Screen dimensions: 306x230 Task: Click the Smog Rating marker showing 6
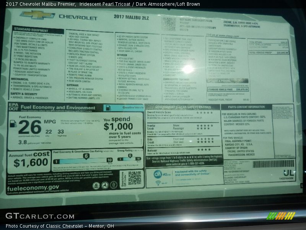point(130,156)
